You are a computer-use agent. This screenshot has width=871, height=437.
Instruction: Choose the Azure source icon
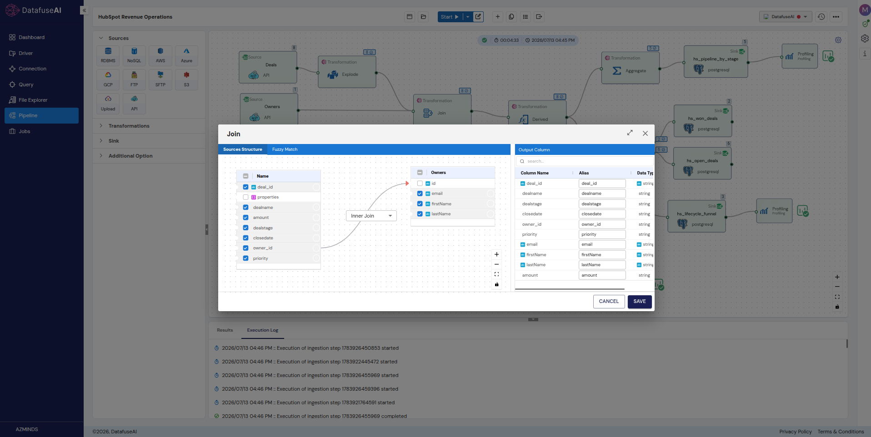[186, 55]
